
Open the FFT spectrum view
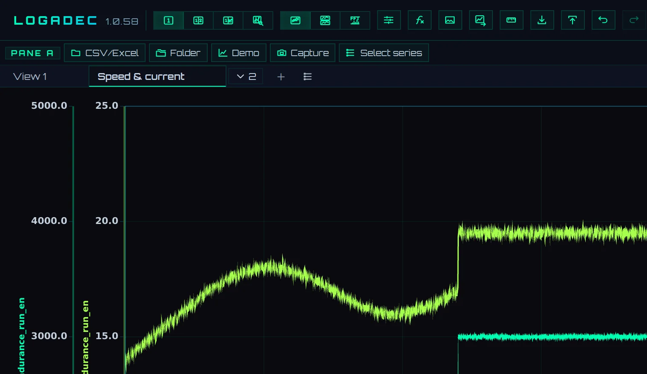coord(355,20)
